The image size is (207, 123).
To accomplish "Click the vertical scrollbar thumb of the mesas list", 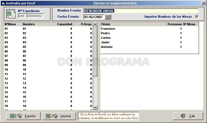I will (95, 51).
